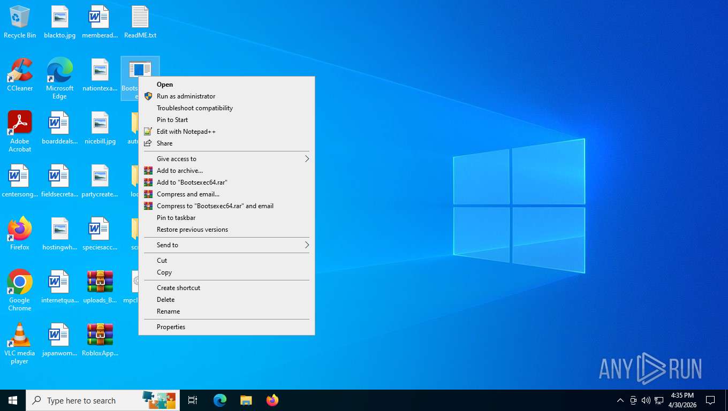Select the fieldsecreta Word document
Viewport: 728px width, 411px height.
coord(60,181)
